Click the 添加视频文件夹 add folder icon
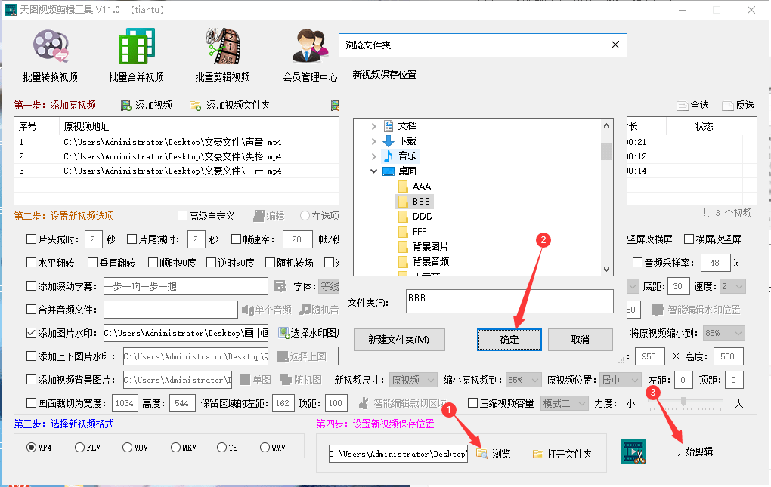771x487 pixels. pyautogui.click(x=195, y=106)
